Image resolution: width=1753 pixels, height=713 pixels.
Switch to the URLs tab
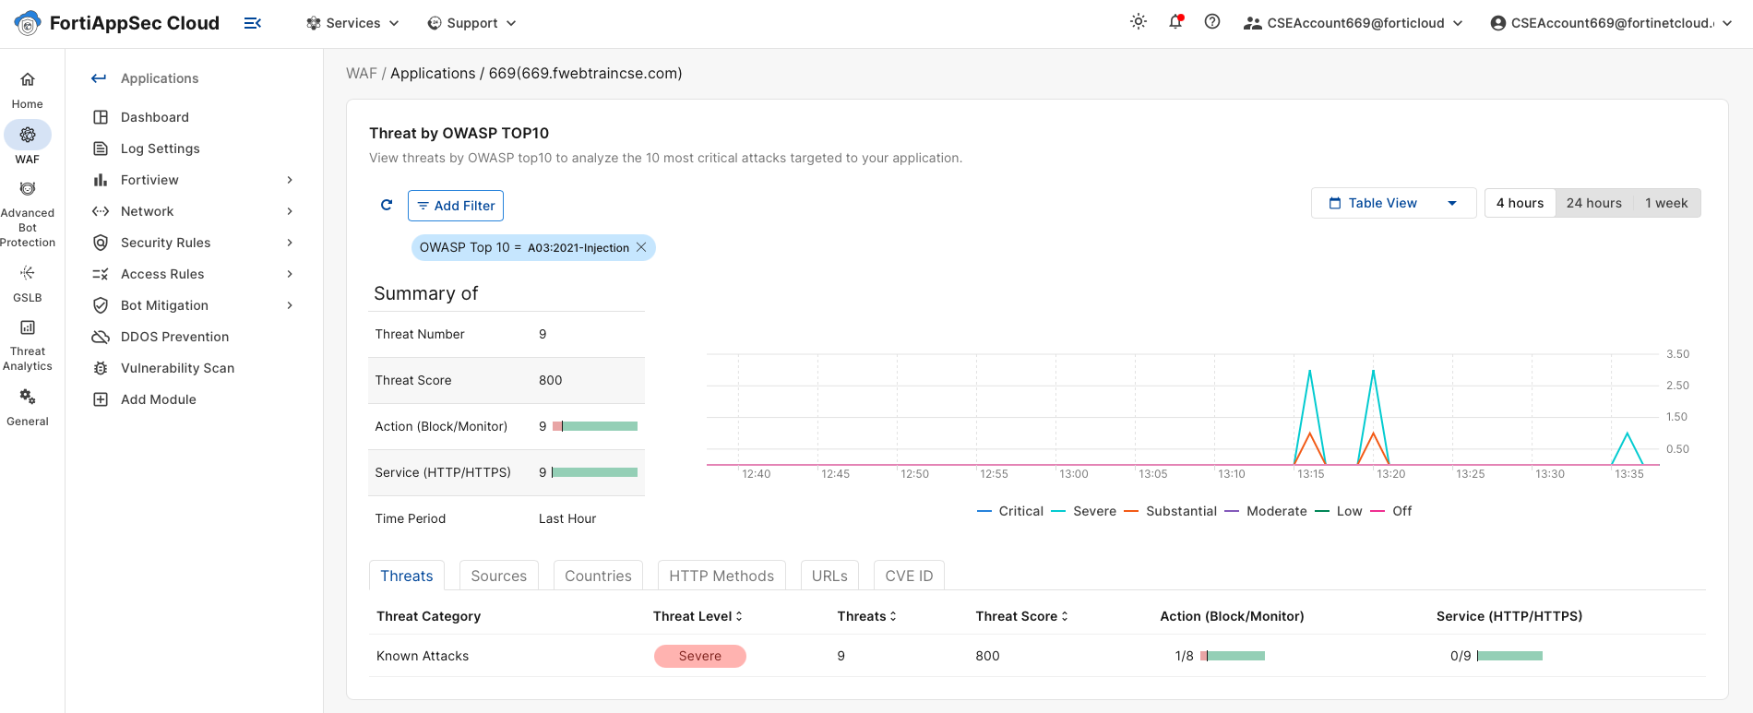pos(829,576)
